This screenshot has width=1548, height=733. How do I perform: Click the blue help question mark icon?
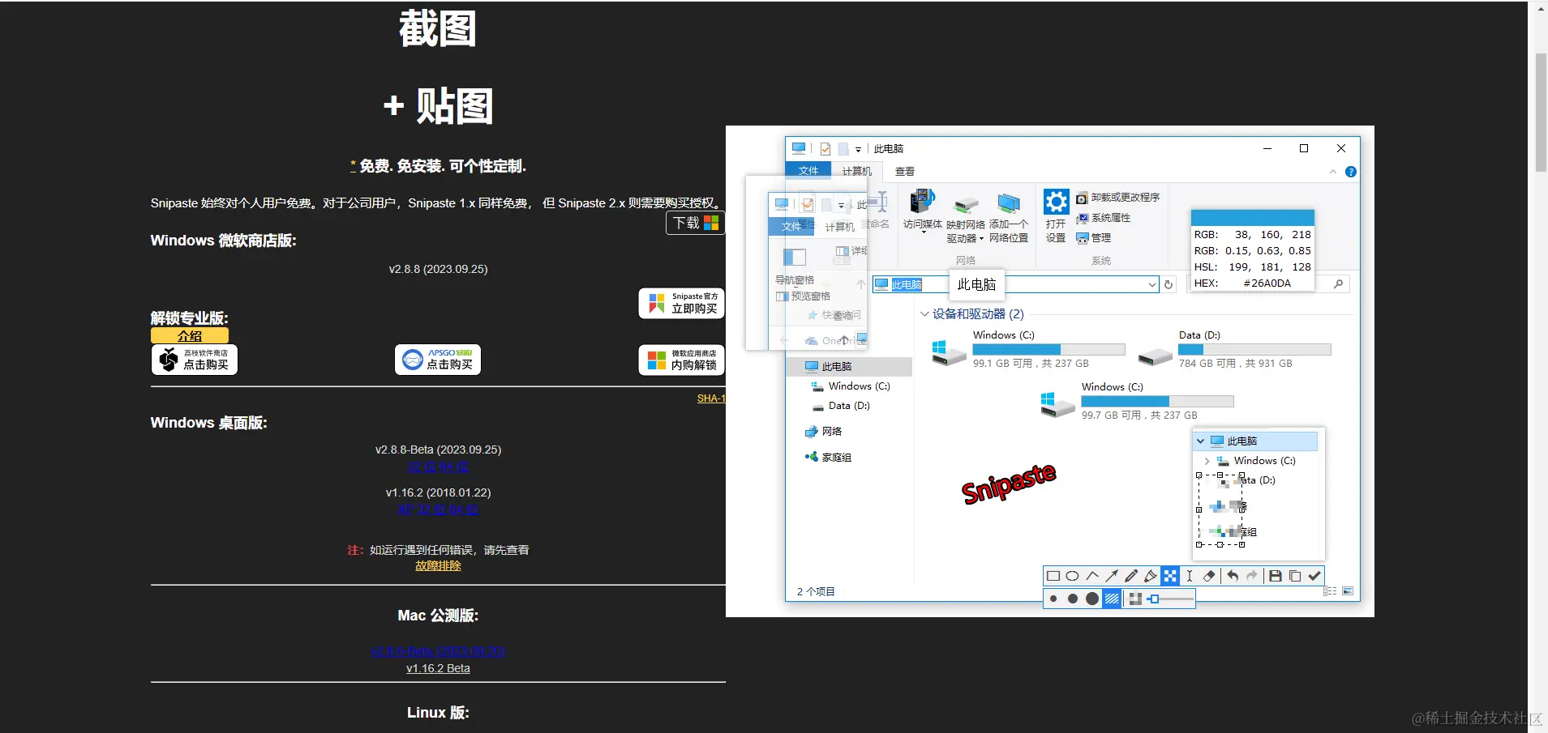point(1350,172)
